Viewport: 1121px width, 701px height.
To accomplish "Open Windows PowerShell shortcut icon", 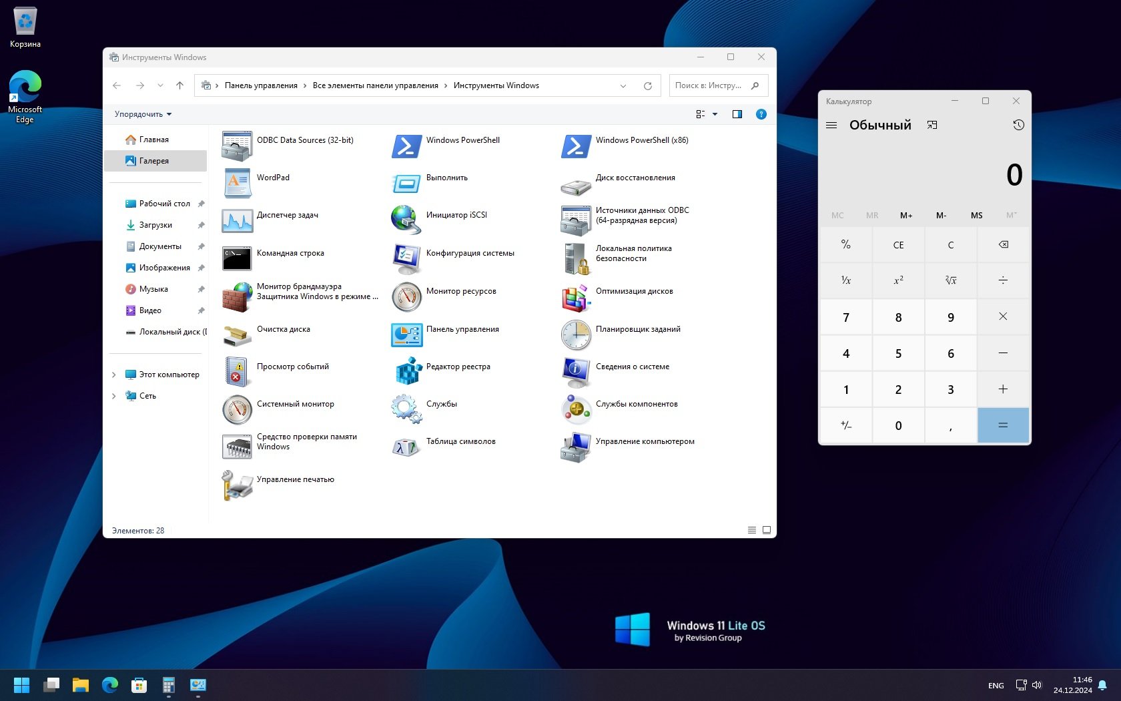I will click(x=406, y=146).
